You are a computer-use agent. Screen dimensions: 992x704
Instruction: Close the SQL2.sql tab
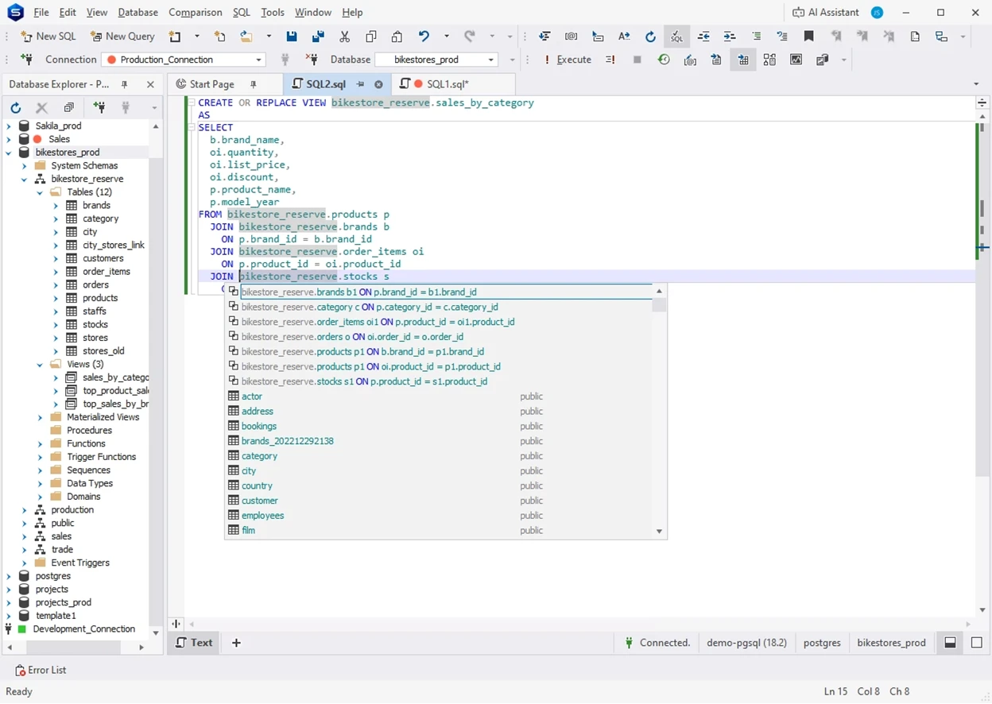coord(378,84)
